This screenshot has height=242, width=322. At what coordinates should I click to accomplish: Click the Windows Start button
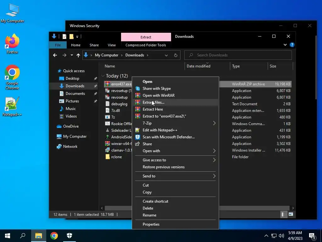(x=8, y=236)
